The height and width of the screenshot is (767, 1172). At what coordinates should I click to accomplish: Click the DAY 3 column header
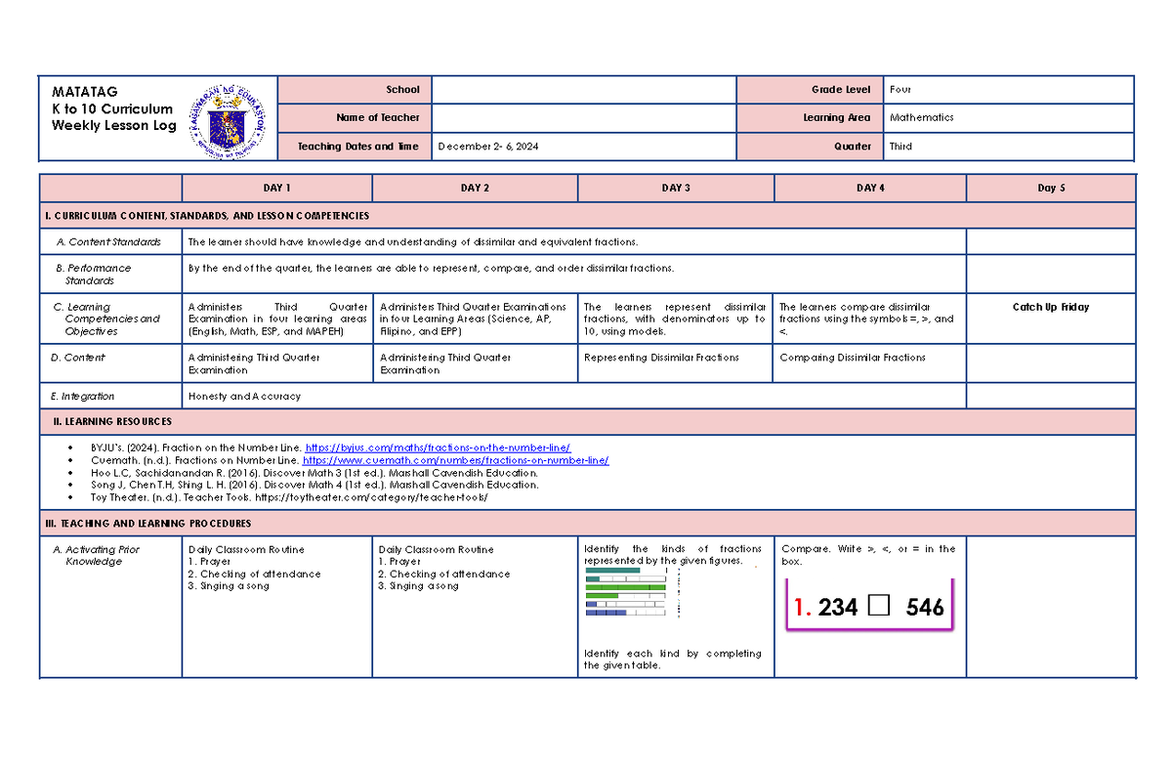[676, 188]
